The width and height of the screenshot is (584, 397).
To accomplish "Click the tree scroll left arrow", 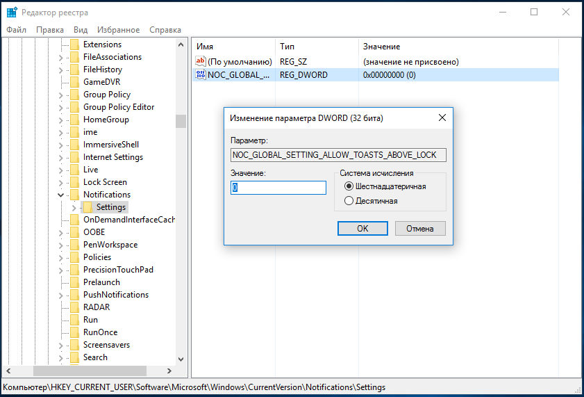I will coord(8,371).
